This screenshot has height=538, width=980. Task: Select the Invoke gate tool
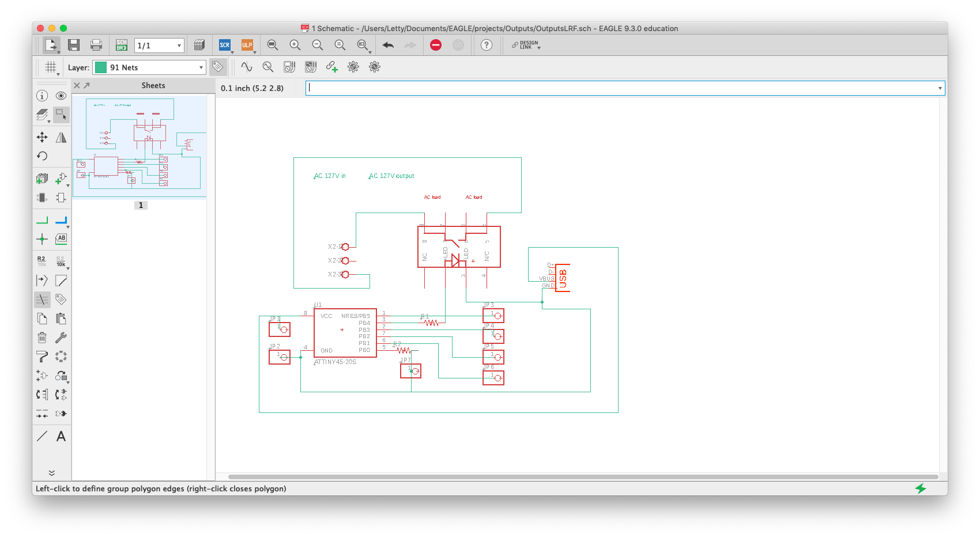tap(61, 414)
